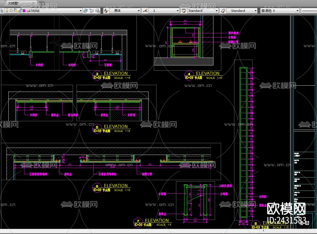Toggle the layer on/off lightbulb icon
Image resolution: width=317 pixels, height=234 pixels.
tap(7, 11)
